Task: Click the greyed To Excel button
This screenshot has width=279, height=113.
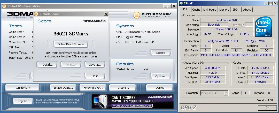Action: click(71, 65)
